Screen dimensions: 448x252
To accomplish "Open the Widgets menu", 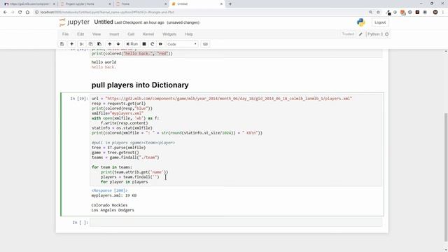I will click(169, 34).
